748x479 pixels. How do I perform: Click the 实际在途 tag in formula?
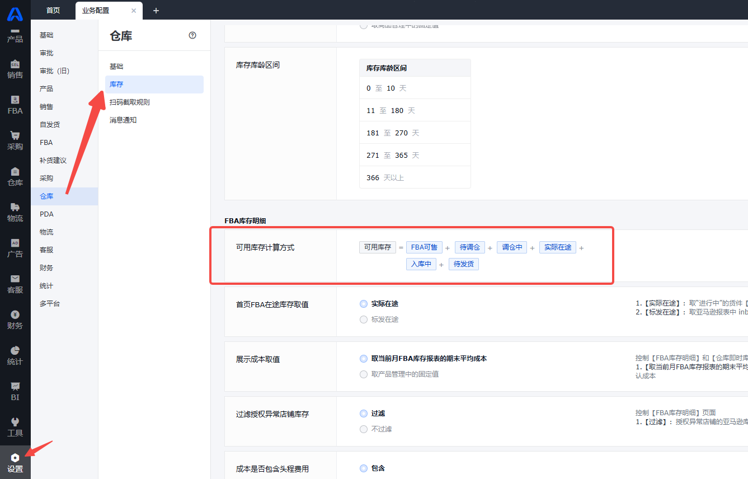point(558,247)
